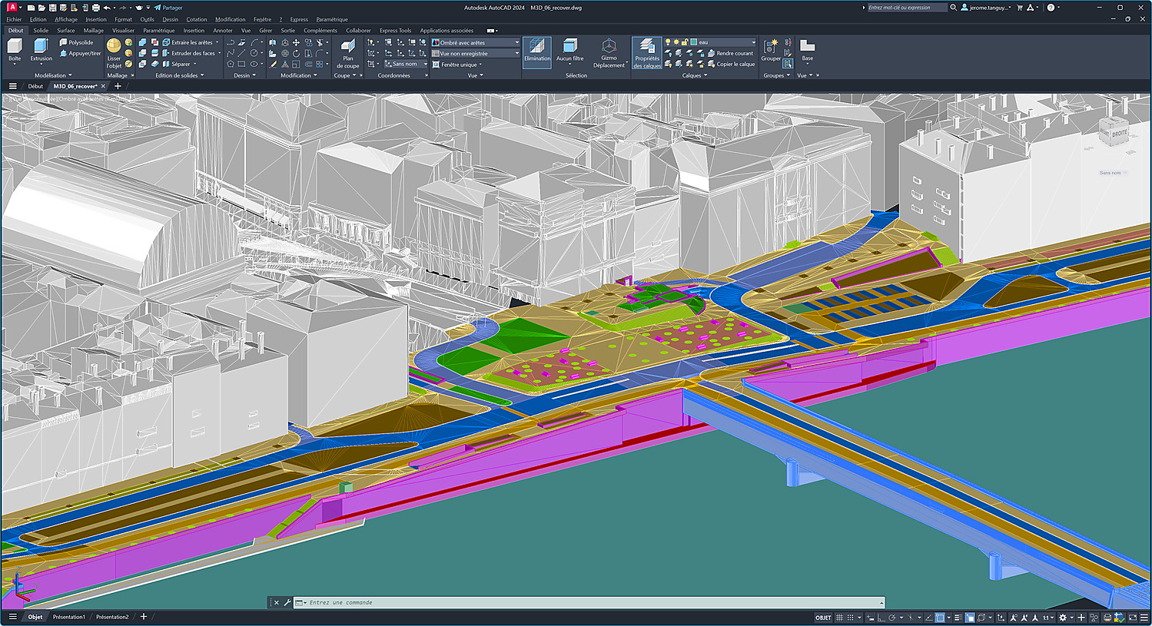1152x626 pixels.
Task: Click the Extrusion tool icon
Action: point(41,48)
